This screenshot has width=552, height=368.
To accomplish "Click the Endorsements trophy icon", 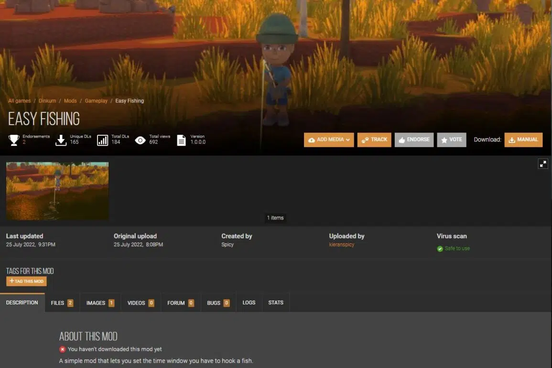I will click(14, 140).
